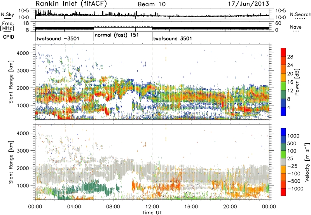
Task: Click the 3000 tick of the velocity panel
Action: tap(23, 151)
